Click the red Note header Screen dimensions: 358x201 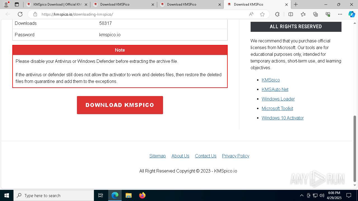coord(120,50)
